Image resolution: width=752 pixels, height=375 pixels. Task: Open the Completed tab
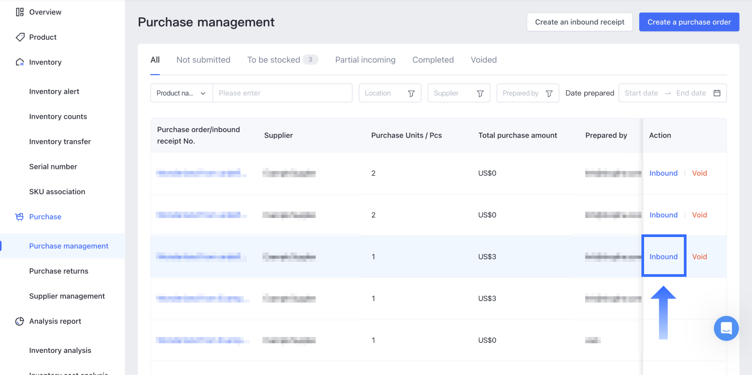[x=433, y=60]
